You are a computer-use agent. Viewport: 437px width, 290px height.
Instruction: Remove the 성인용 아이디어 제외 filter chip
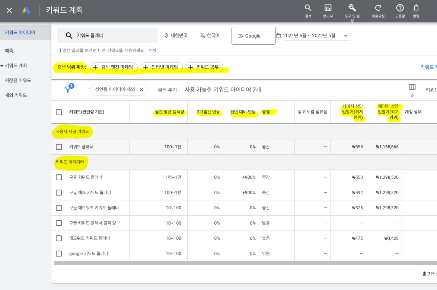141,90
